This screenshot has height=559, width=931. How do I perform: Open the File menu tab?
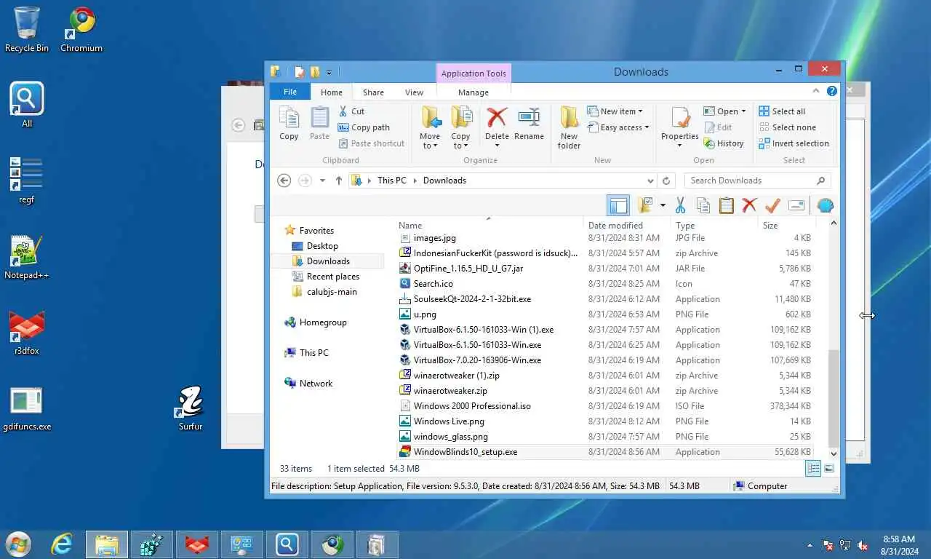pyautogui.click(x=290, y=92)
